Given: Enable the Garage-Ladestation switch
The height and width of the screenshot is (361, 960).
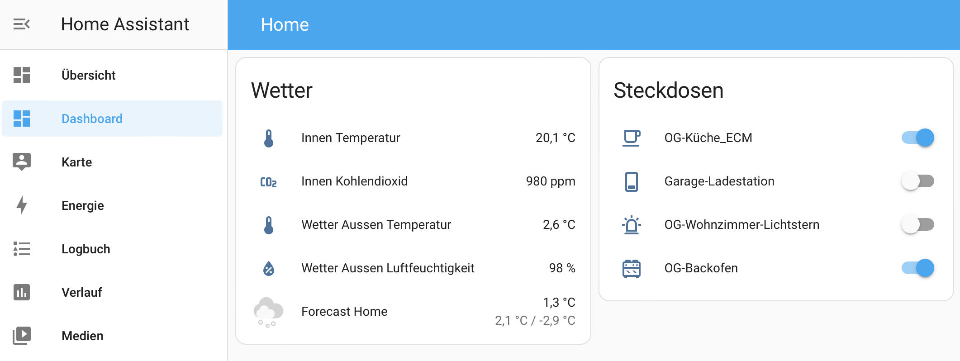Looking at the screenshot, I should coord(917,181).
